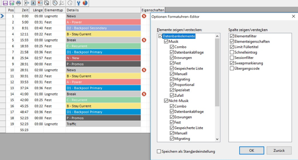
Task: Uncheck Proportional under Musik
Action: [172, 85]
